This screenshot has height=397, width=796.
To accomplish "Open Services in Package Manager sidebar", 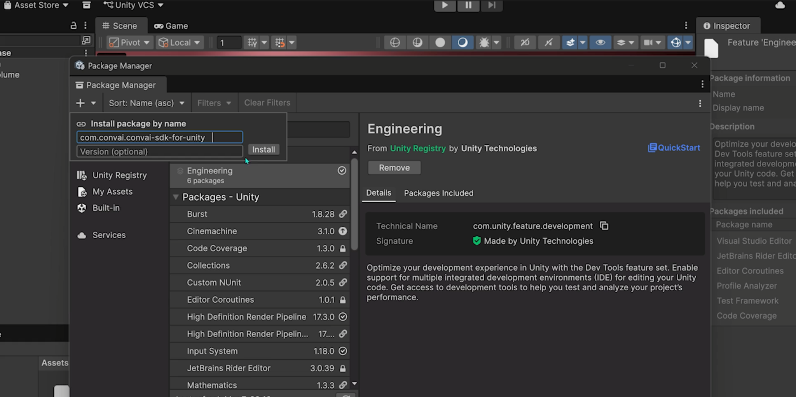I will (x=109, y=235).
